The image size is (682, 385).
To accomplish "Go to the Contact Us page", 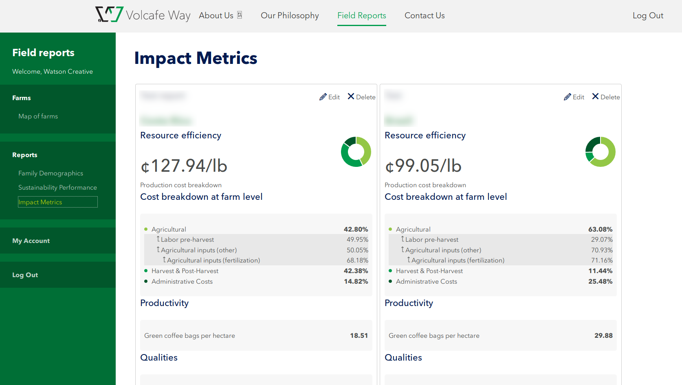I will [425, 15].
